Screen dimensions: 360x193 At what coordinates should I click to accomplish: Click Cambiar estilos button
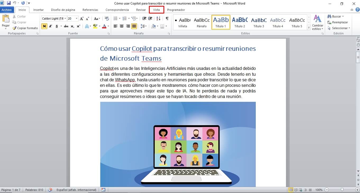coord(317,23)
